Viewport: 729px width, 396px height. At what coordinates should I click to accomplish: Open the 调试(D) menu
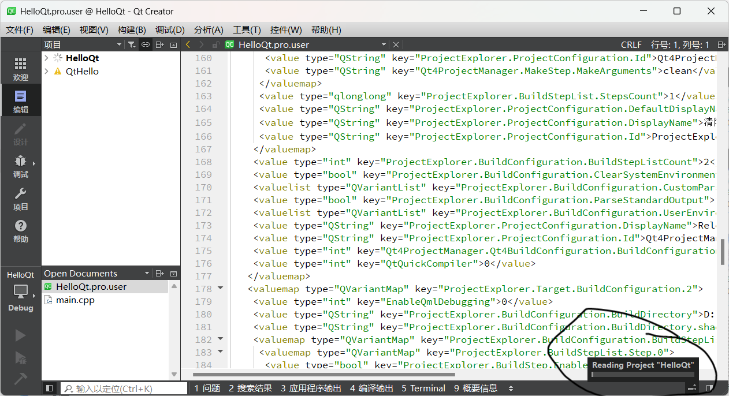click(x=170, y=29)
